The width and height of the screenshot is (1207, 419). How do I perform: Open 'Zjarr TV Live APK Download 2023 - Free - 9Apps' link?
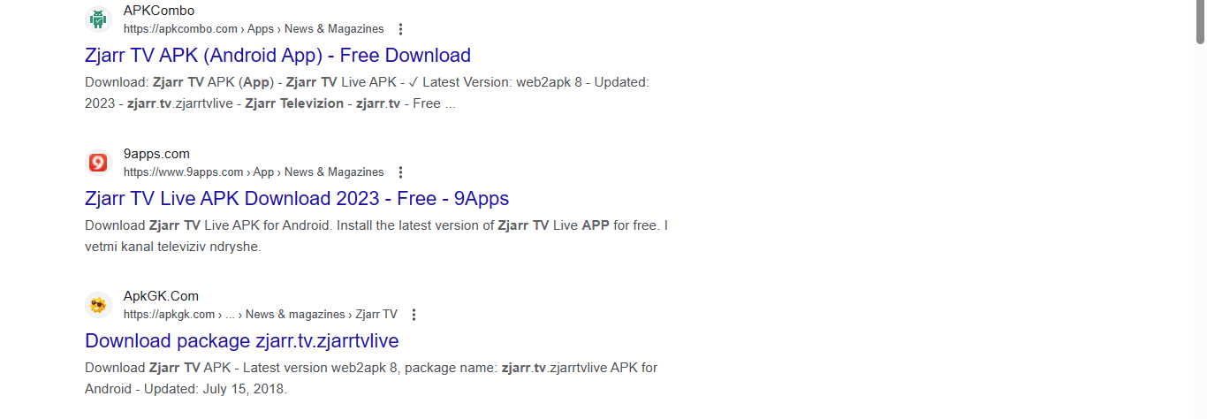(x=297, y=198)
